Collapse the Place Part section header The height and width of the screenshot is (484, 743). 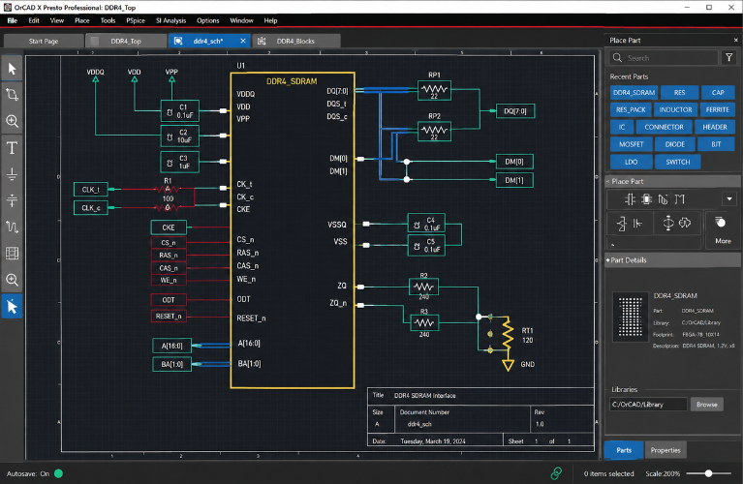[673, 181]
